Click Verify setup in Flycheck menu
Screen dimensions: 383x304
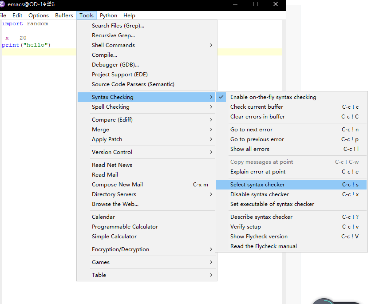click(x=245, y=227)
